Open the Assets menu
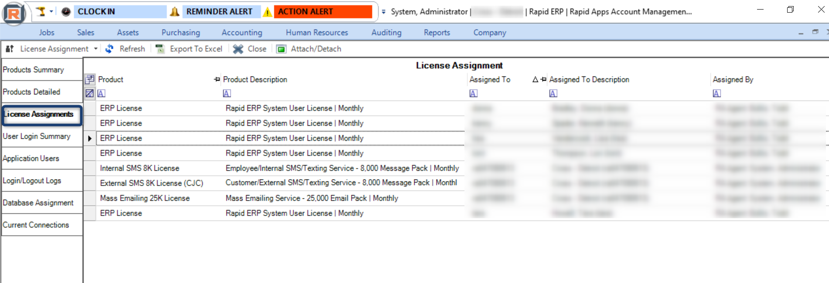The width and height of the screenshot is (829, 283). 128,33
